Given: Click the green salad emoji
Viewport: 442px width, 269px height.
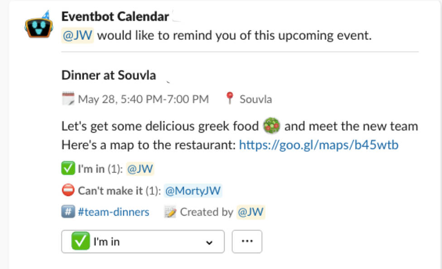Looking at the screenshot, I should (272, 125).
